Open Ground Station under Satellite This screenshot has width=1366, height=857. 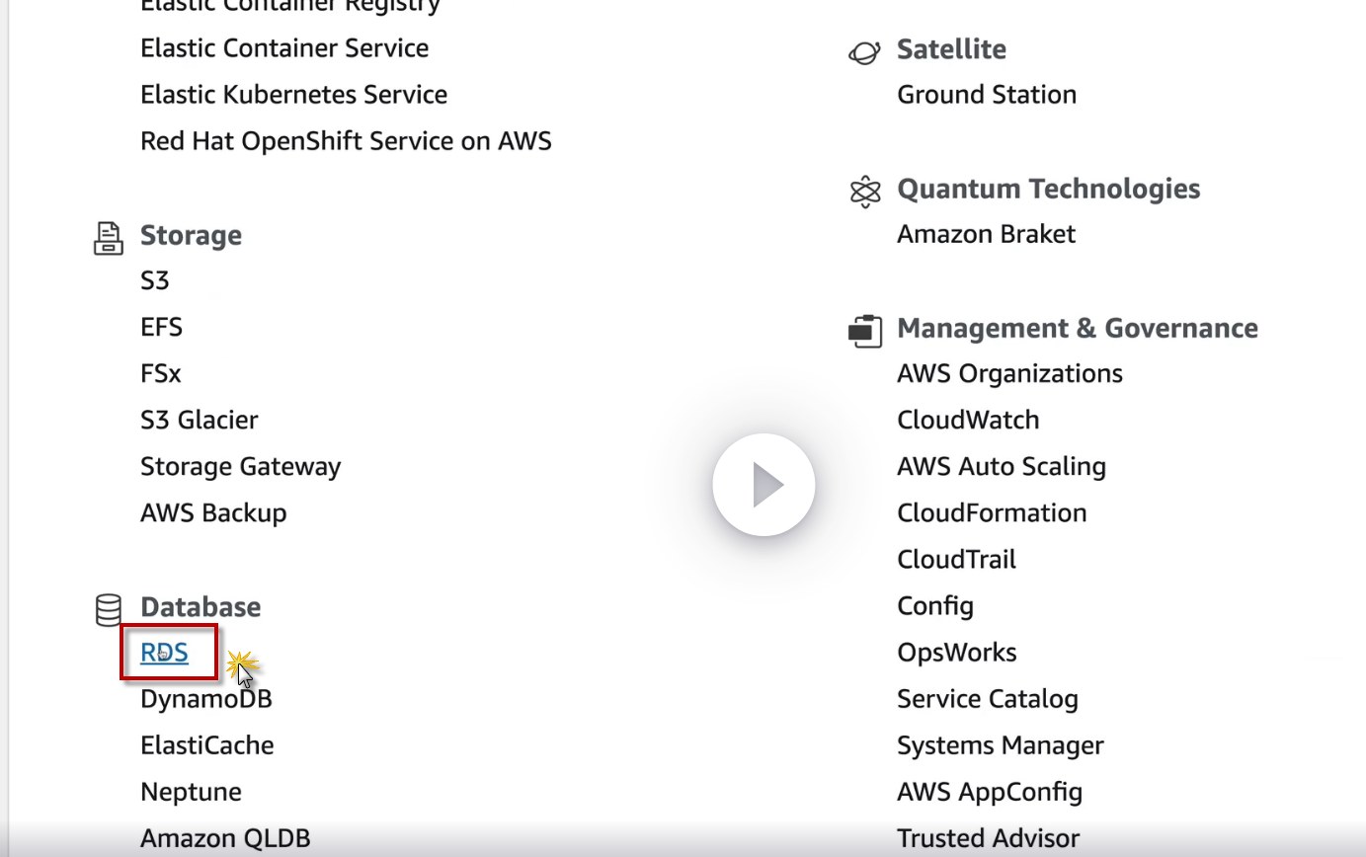pyautogui.click(x=987, y=95)
